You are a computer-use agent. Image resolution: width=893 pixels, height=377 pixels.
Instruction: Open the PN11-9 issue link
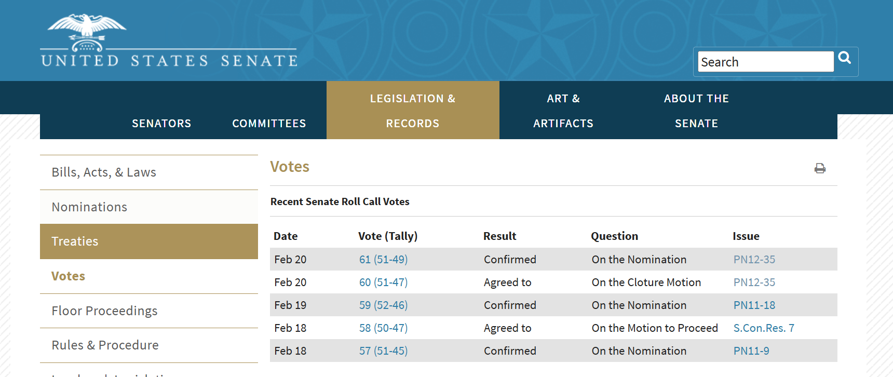pyautogui.click(x=751, y=351)
